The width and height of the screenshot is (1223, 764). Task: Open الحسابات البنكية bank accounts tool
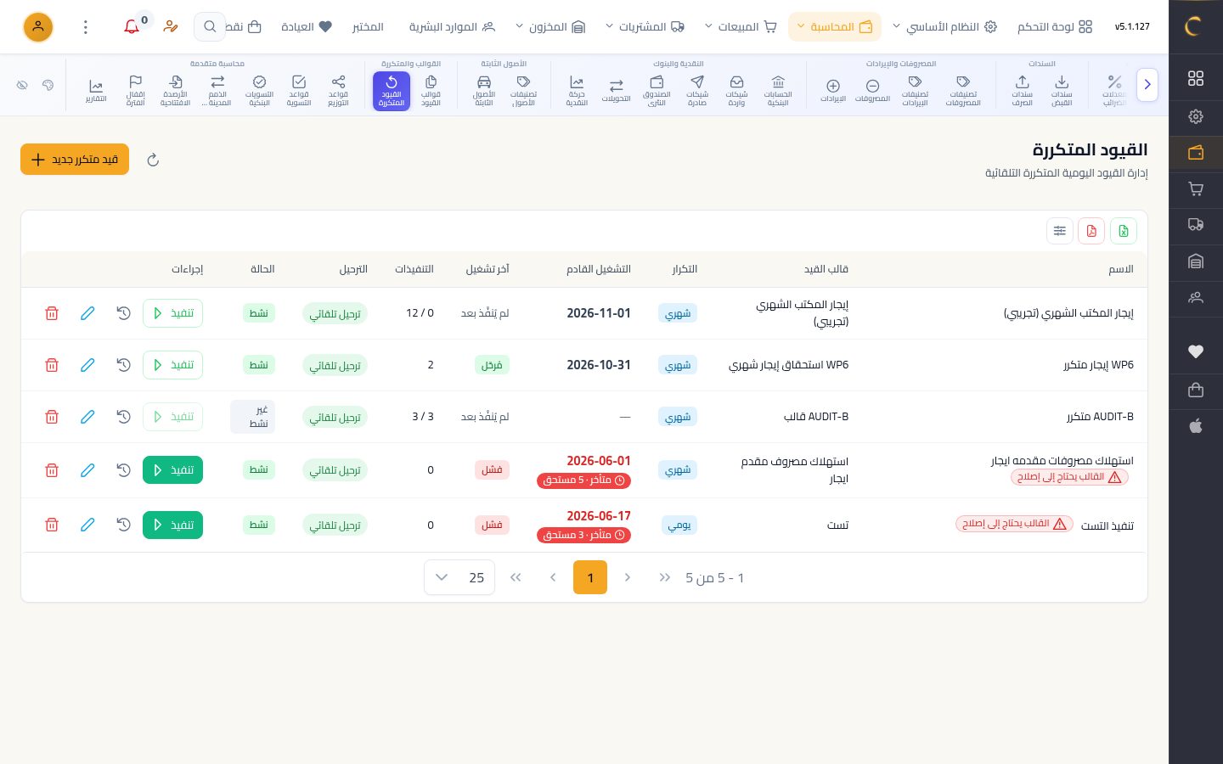[778, 91]
